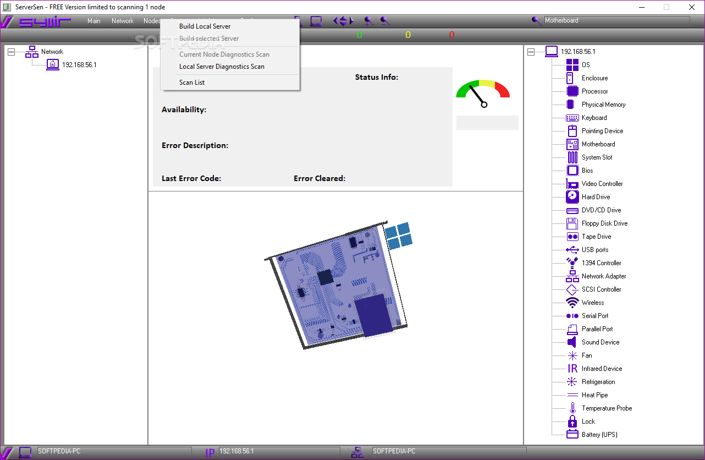Click the magnifier icon beside Motherboard search box
The width and height of the screenshot is (705, 460).
pos(537,21)
